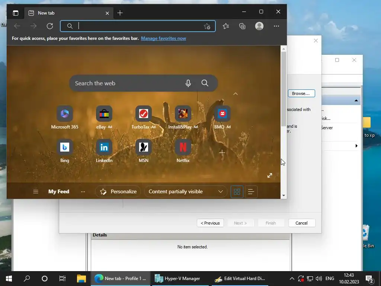Add a new quick link with plus tile
381x286 pixels.
(x=222, y=153)
